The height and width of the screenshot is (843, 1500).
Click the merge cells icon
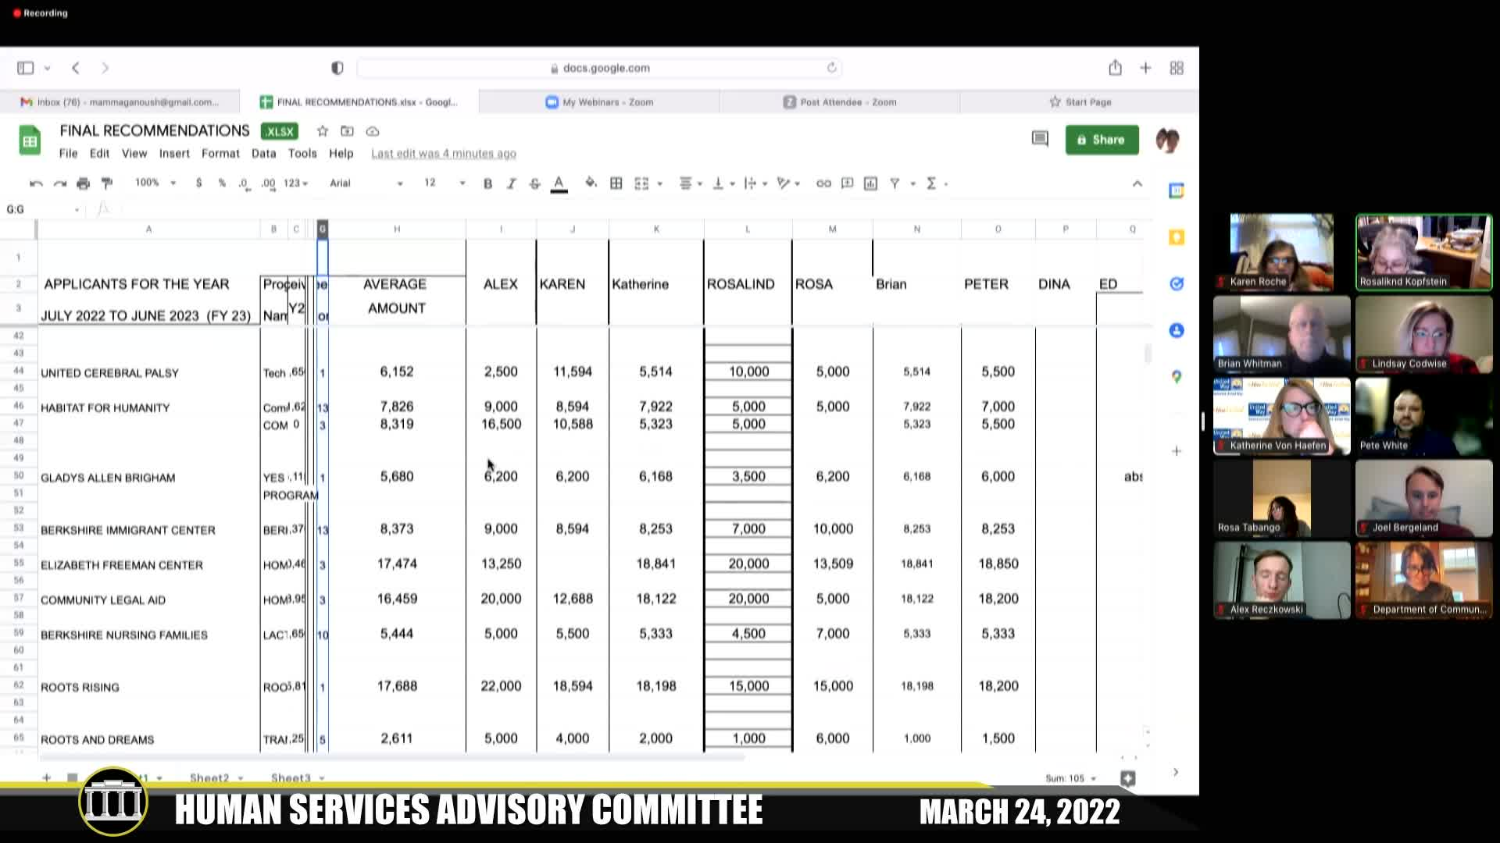(x=641, y=183)
